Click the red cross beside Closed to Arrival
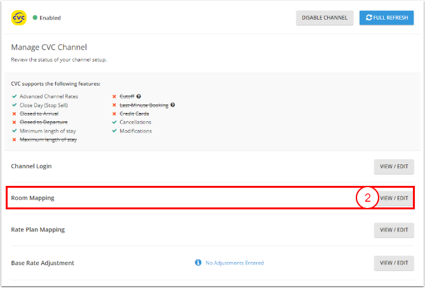Viewport: 425px width, 288px height. pos(14,114)
